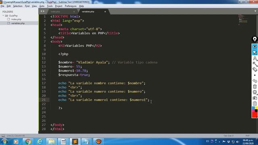Screen dimensions: 258x145
Task: Open the Edit menu
Action: [x=8, y=6]
